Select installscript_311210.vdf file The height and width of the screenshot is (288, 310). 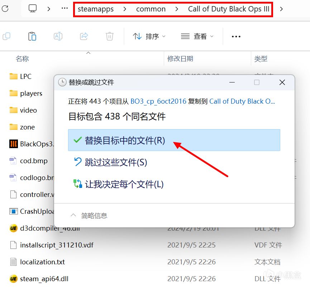point(52,245)
